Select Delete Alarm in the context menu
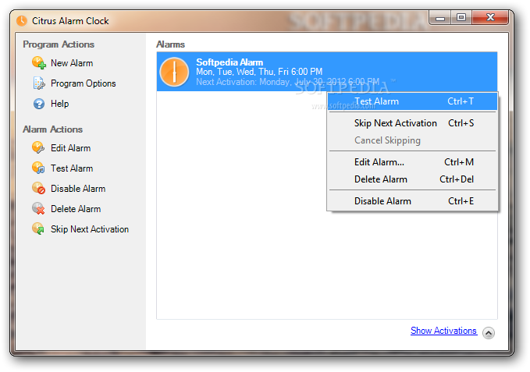The image size is (530, 372). (412, 179)
